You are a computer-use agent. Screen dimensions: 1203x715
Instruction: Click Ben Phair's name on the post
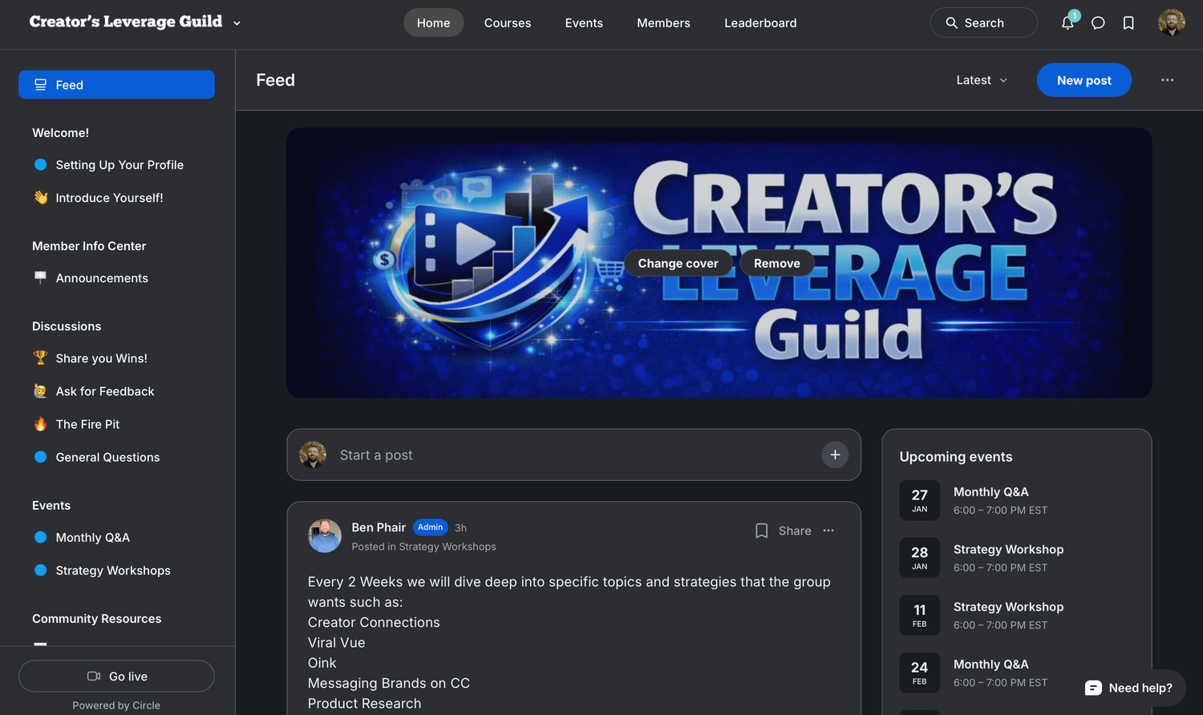[379, 527]
